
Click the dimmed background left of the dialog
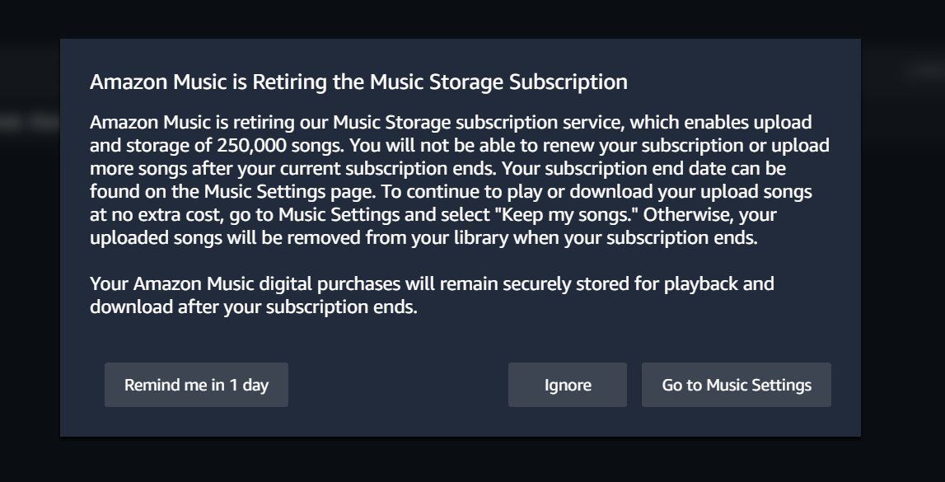[30, 241]
